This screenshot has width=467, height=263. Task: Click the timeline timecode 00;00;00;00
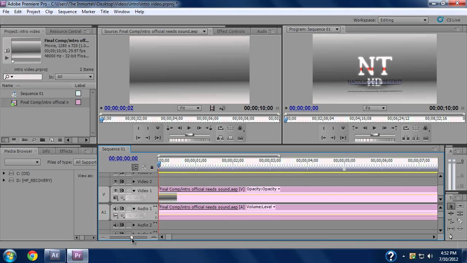tap(123, 159)
